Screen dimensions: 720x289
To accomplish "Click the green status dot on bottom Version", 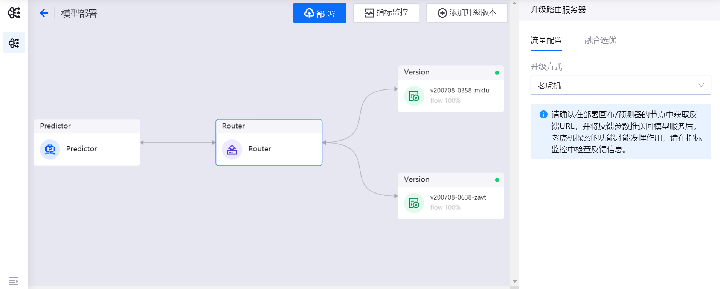I will (497, 180).
